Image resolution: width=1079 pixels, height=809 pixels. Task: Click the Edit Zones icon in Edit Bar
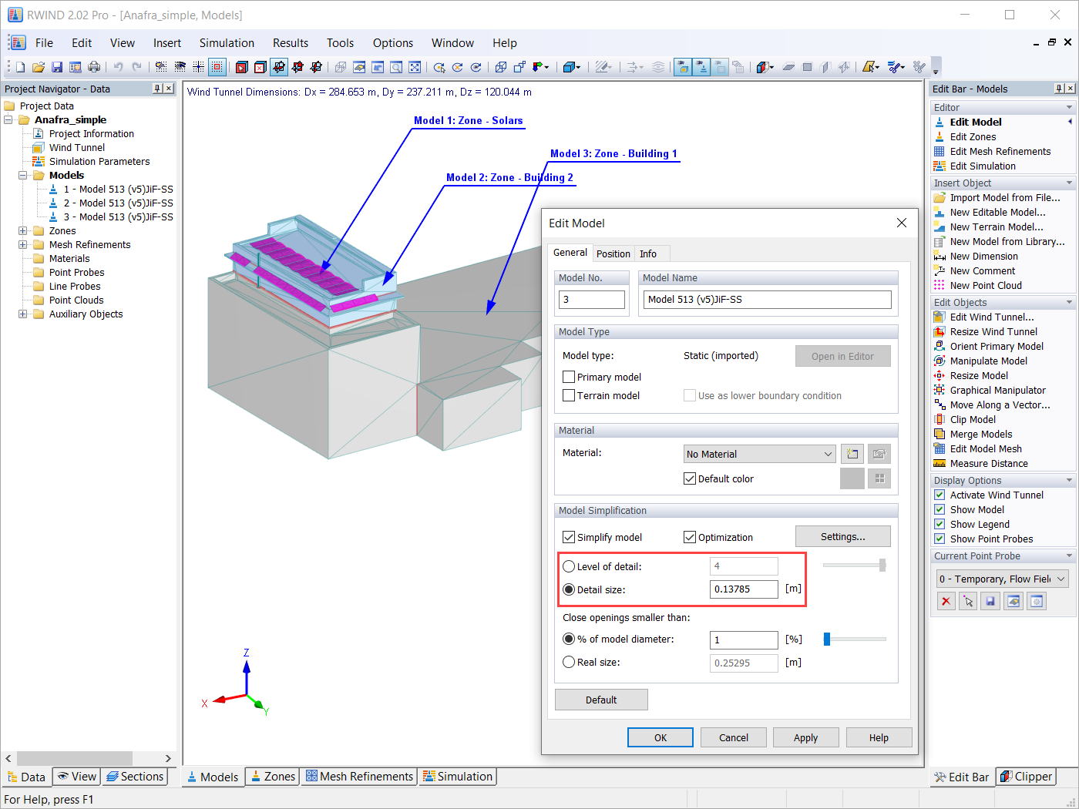940,137
